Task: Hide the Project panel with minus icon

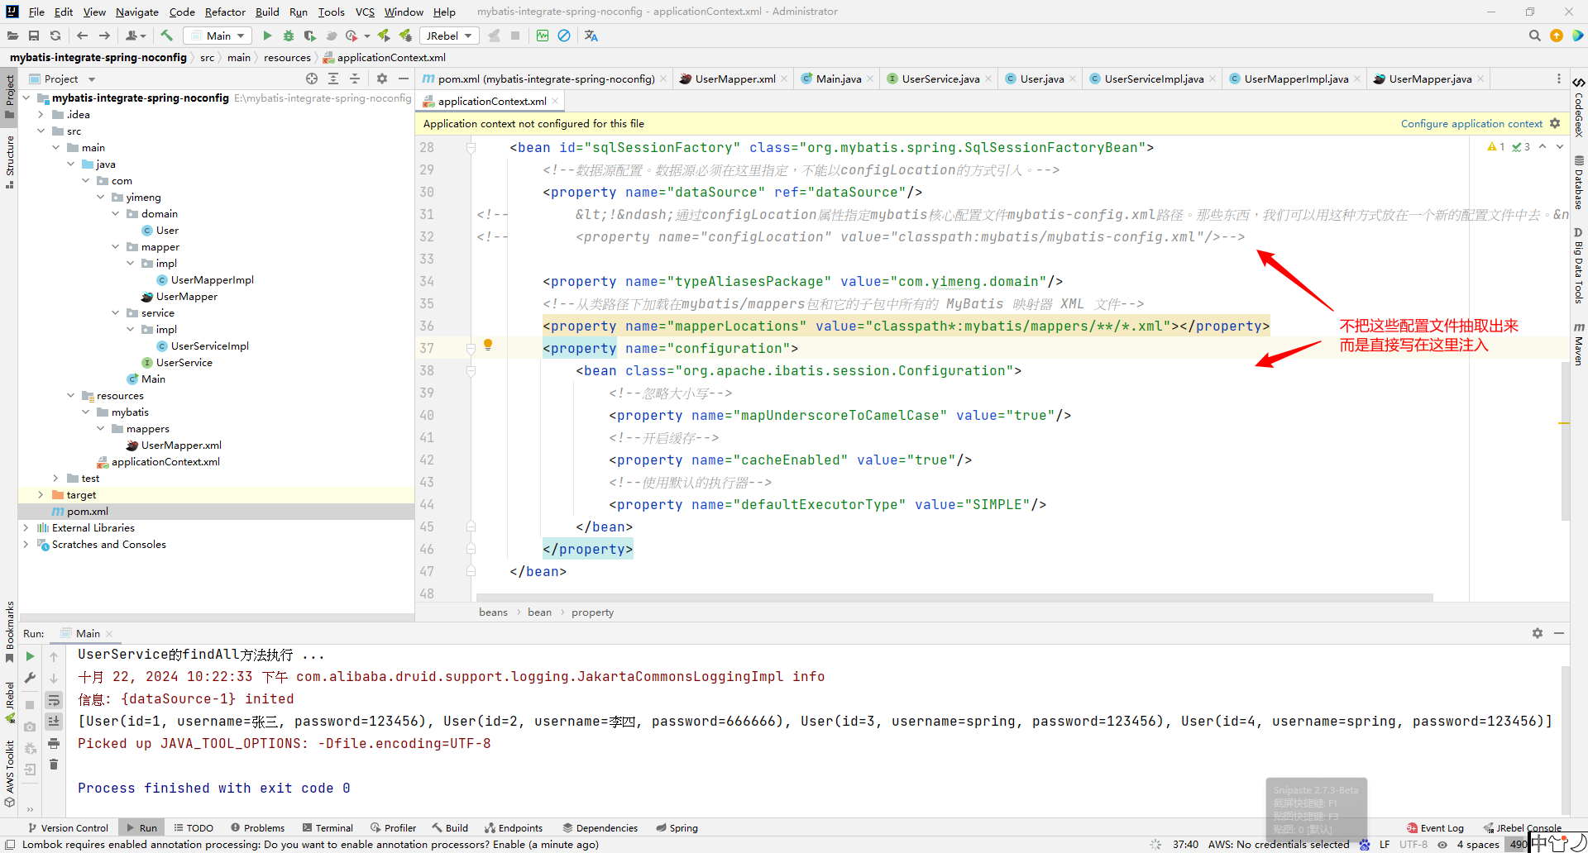Action: pos(404,79)
